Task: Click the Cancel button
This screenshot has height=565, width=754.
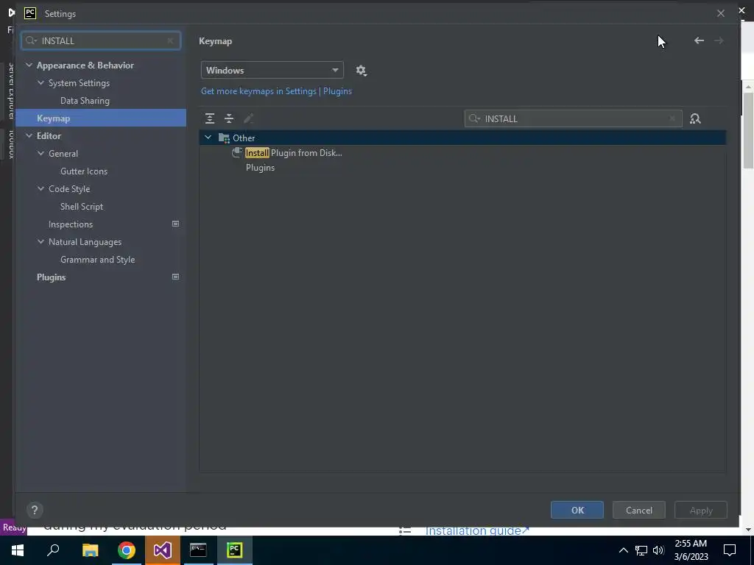Action: pos(639,511)
